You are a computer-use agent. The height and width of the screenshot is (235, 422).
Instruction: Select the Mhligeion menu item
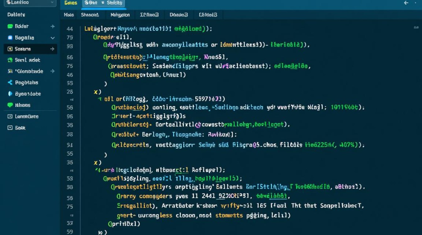[x=120, y=15]
